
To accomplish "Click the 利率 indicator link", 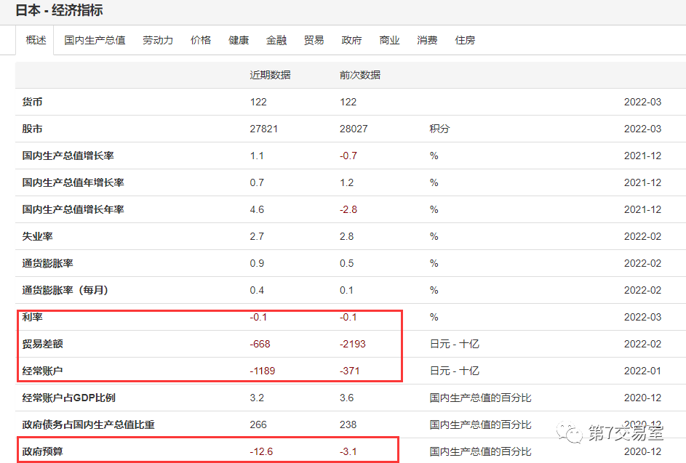I will (33, 317).
